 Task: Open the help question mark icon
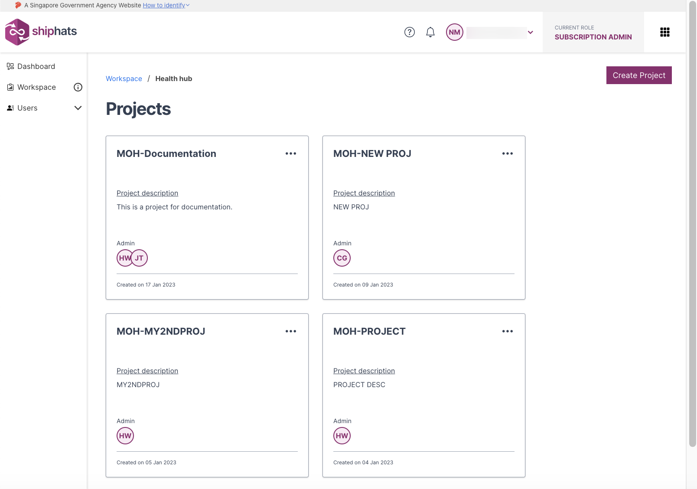tap(410, 32)
